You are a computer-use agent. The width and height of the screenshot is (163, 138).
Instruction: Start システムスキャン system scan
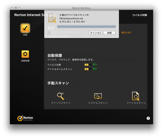(x=98, y=98)
